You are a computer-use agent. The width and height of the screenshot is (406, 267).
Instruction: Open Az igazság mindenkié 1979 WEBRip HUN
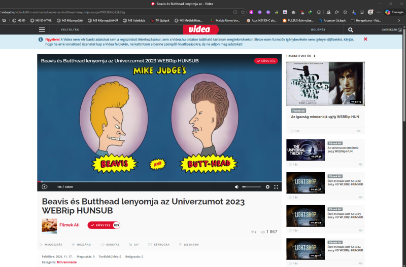(325, 117)
